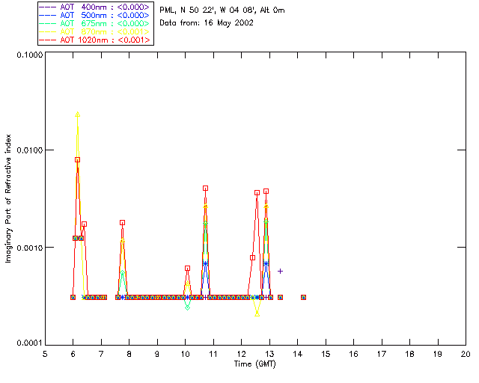The height and width of the screenshot is (383, 479).
Task: Click x-axis tick label 14
Action: [x=298, y=355]
